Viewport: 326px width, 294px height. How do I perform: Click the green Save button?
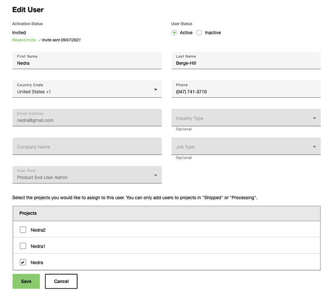[26, 281]
